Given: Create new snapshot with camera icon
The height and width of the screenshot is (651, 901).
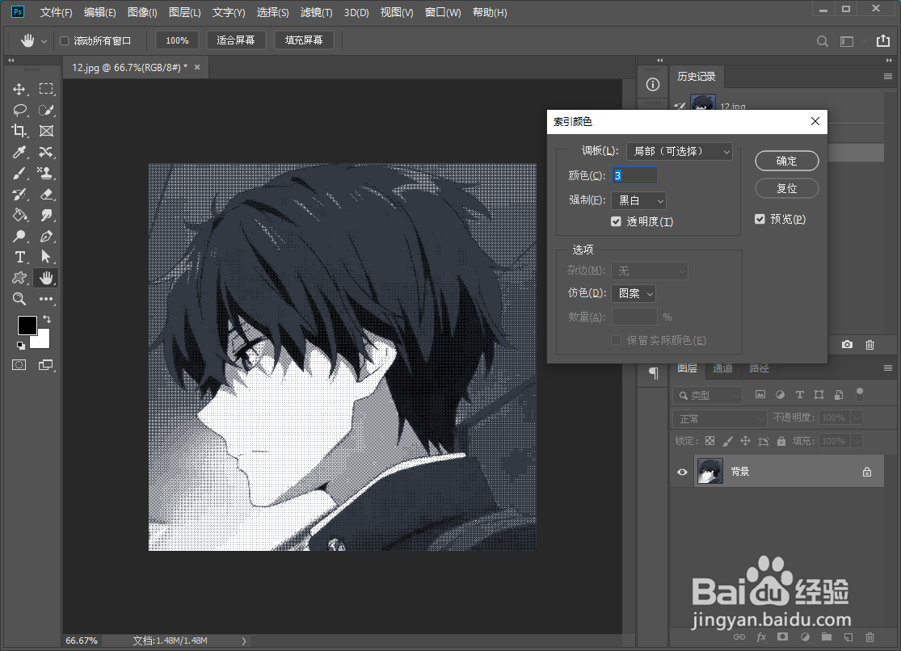Looking at the screenshot, I should pos(847,344).
